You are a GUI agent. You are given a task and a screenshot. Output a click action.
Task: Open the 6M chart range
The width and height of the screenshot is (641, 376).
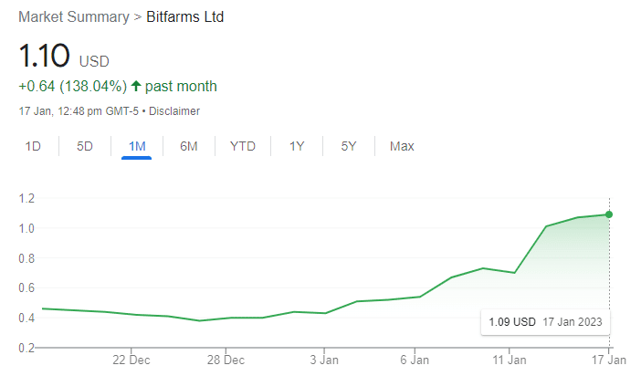(x=189, y=146)
